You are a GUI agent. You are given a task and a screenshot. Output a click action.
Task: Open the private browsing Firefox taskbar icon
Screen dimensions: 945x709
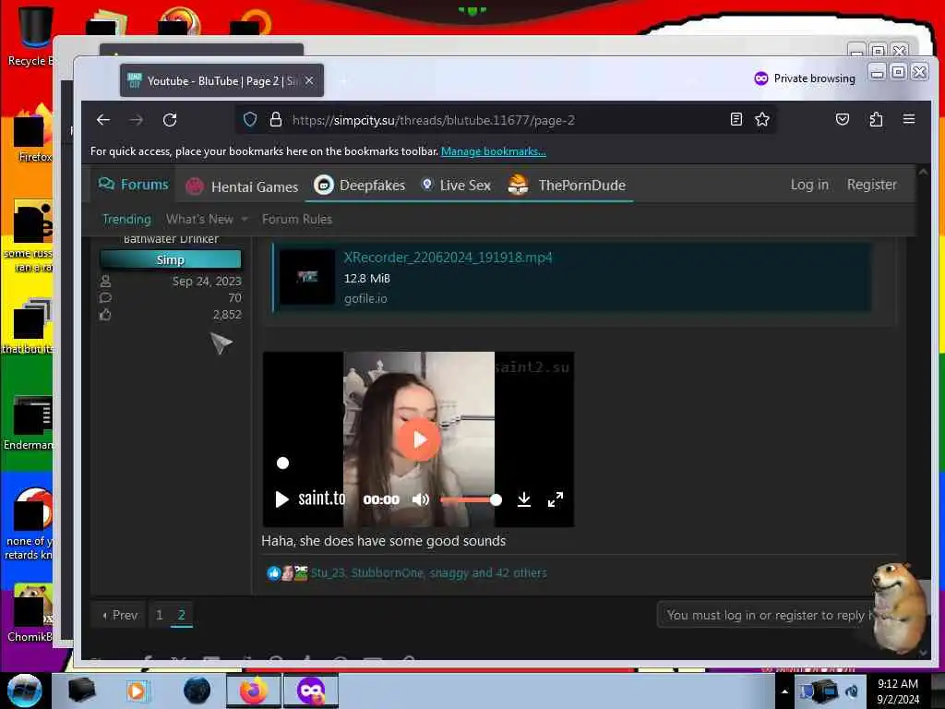310,691
